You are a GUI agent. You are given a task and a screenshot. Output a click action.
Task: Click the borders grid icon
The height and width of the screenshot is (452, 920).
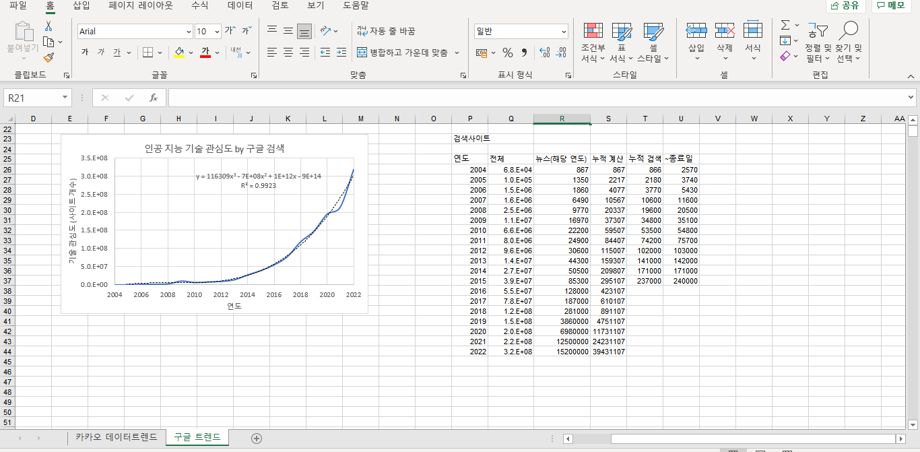(x=147, y=52)
